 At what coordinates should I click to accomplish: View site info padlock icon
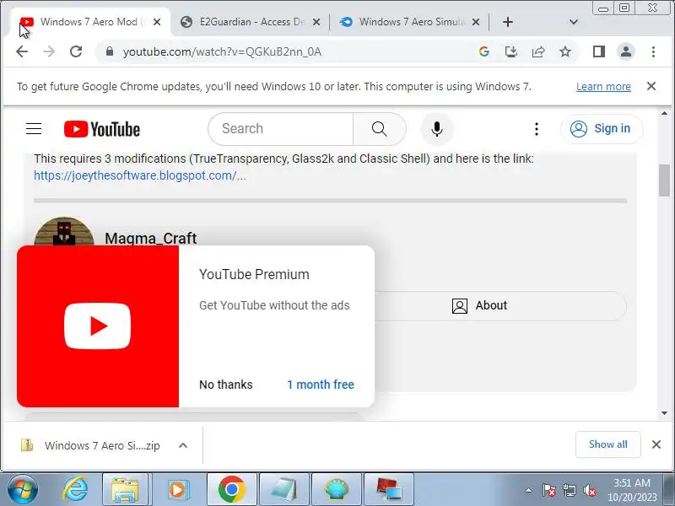point(110,51)
